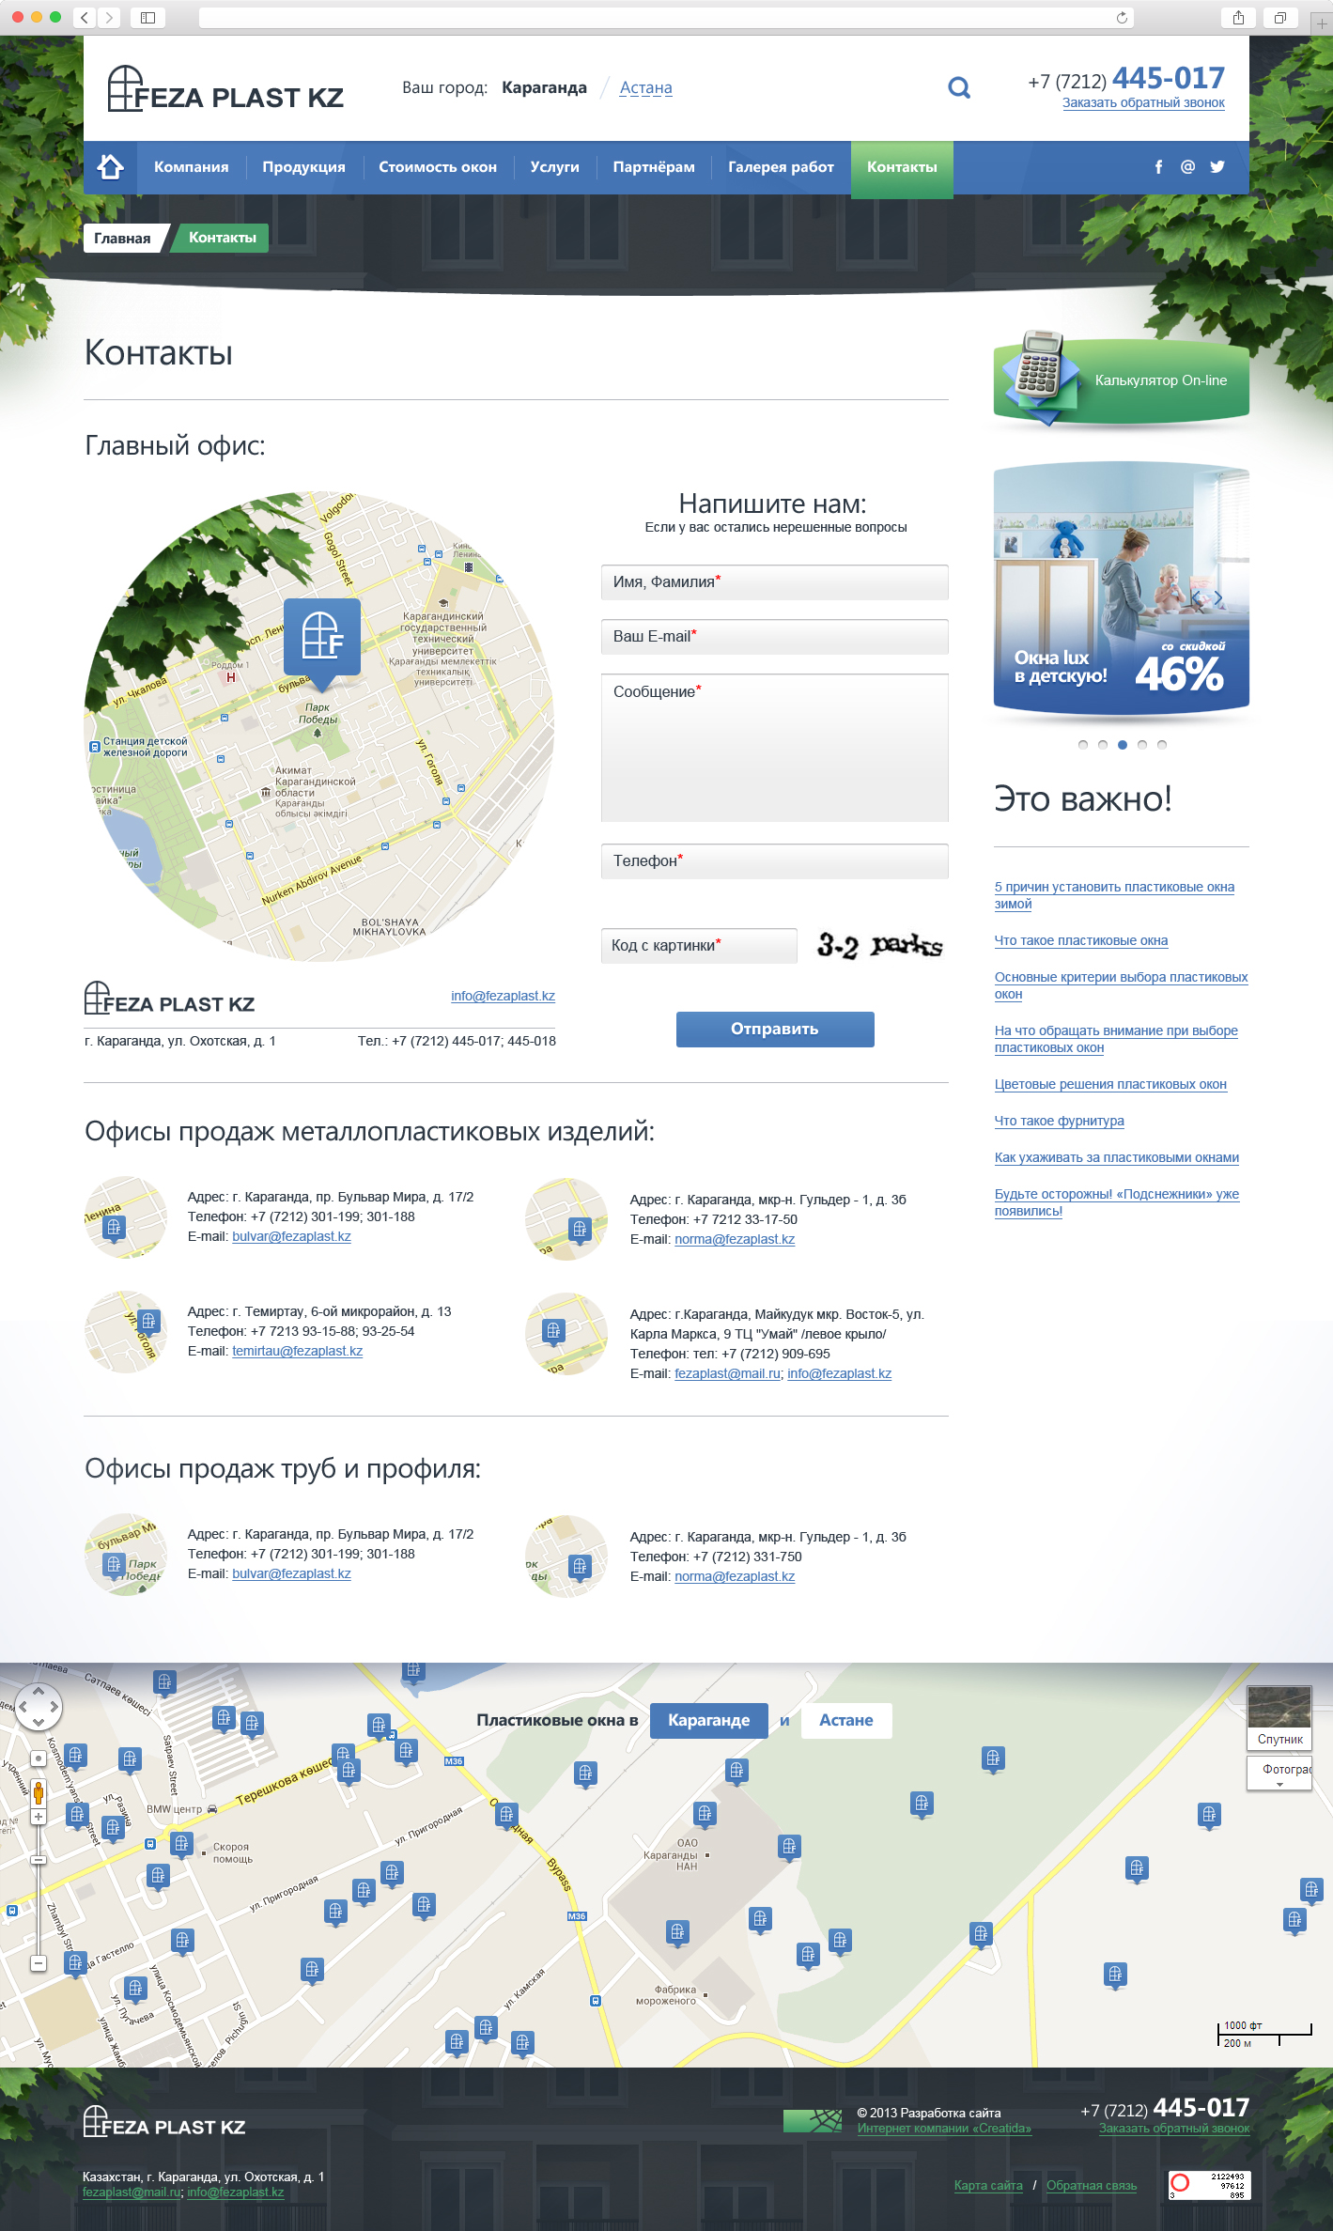Open the Twitter bird icon in navigation bar
1333x2231 pixels.
click(1217, 167)
